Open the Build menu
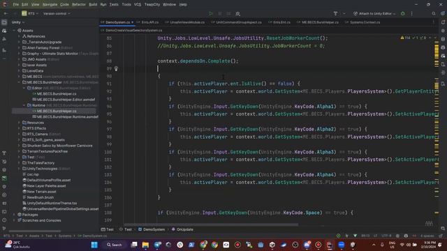 [x=93, y=5]
